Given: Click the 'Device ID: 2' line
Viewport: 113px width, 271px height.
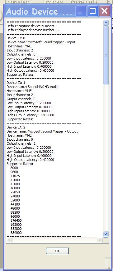Looking at the screenshot, I should (16, 127).
